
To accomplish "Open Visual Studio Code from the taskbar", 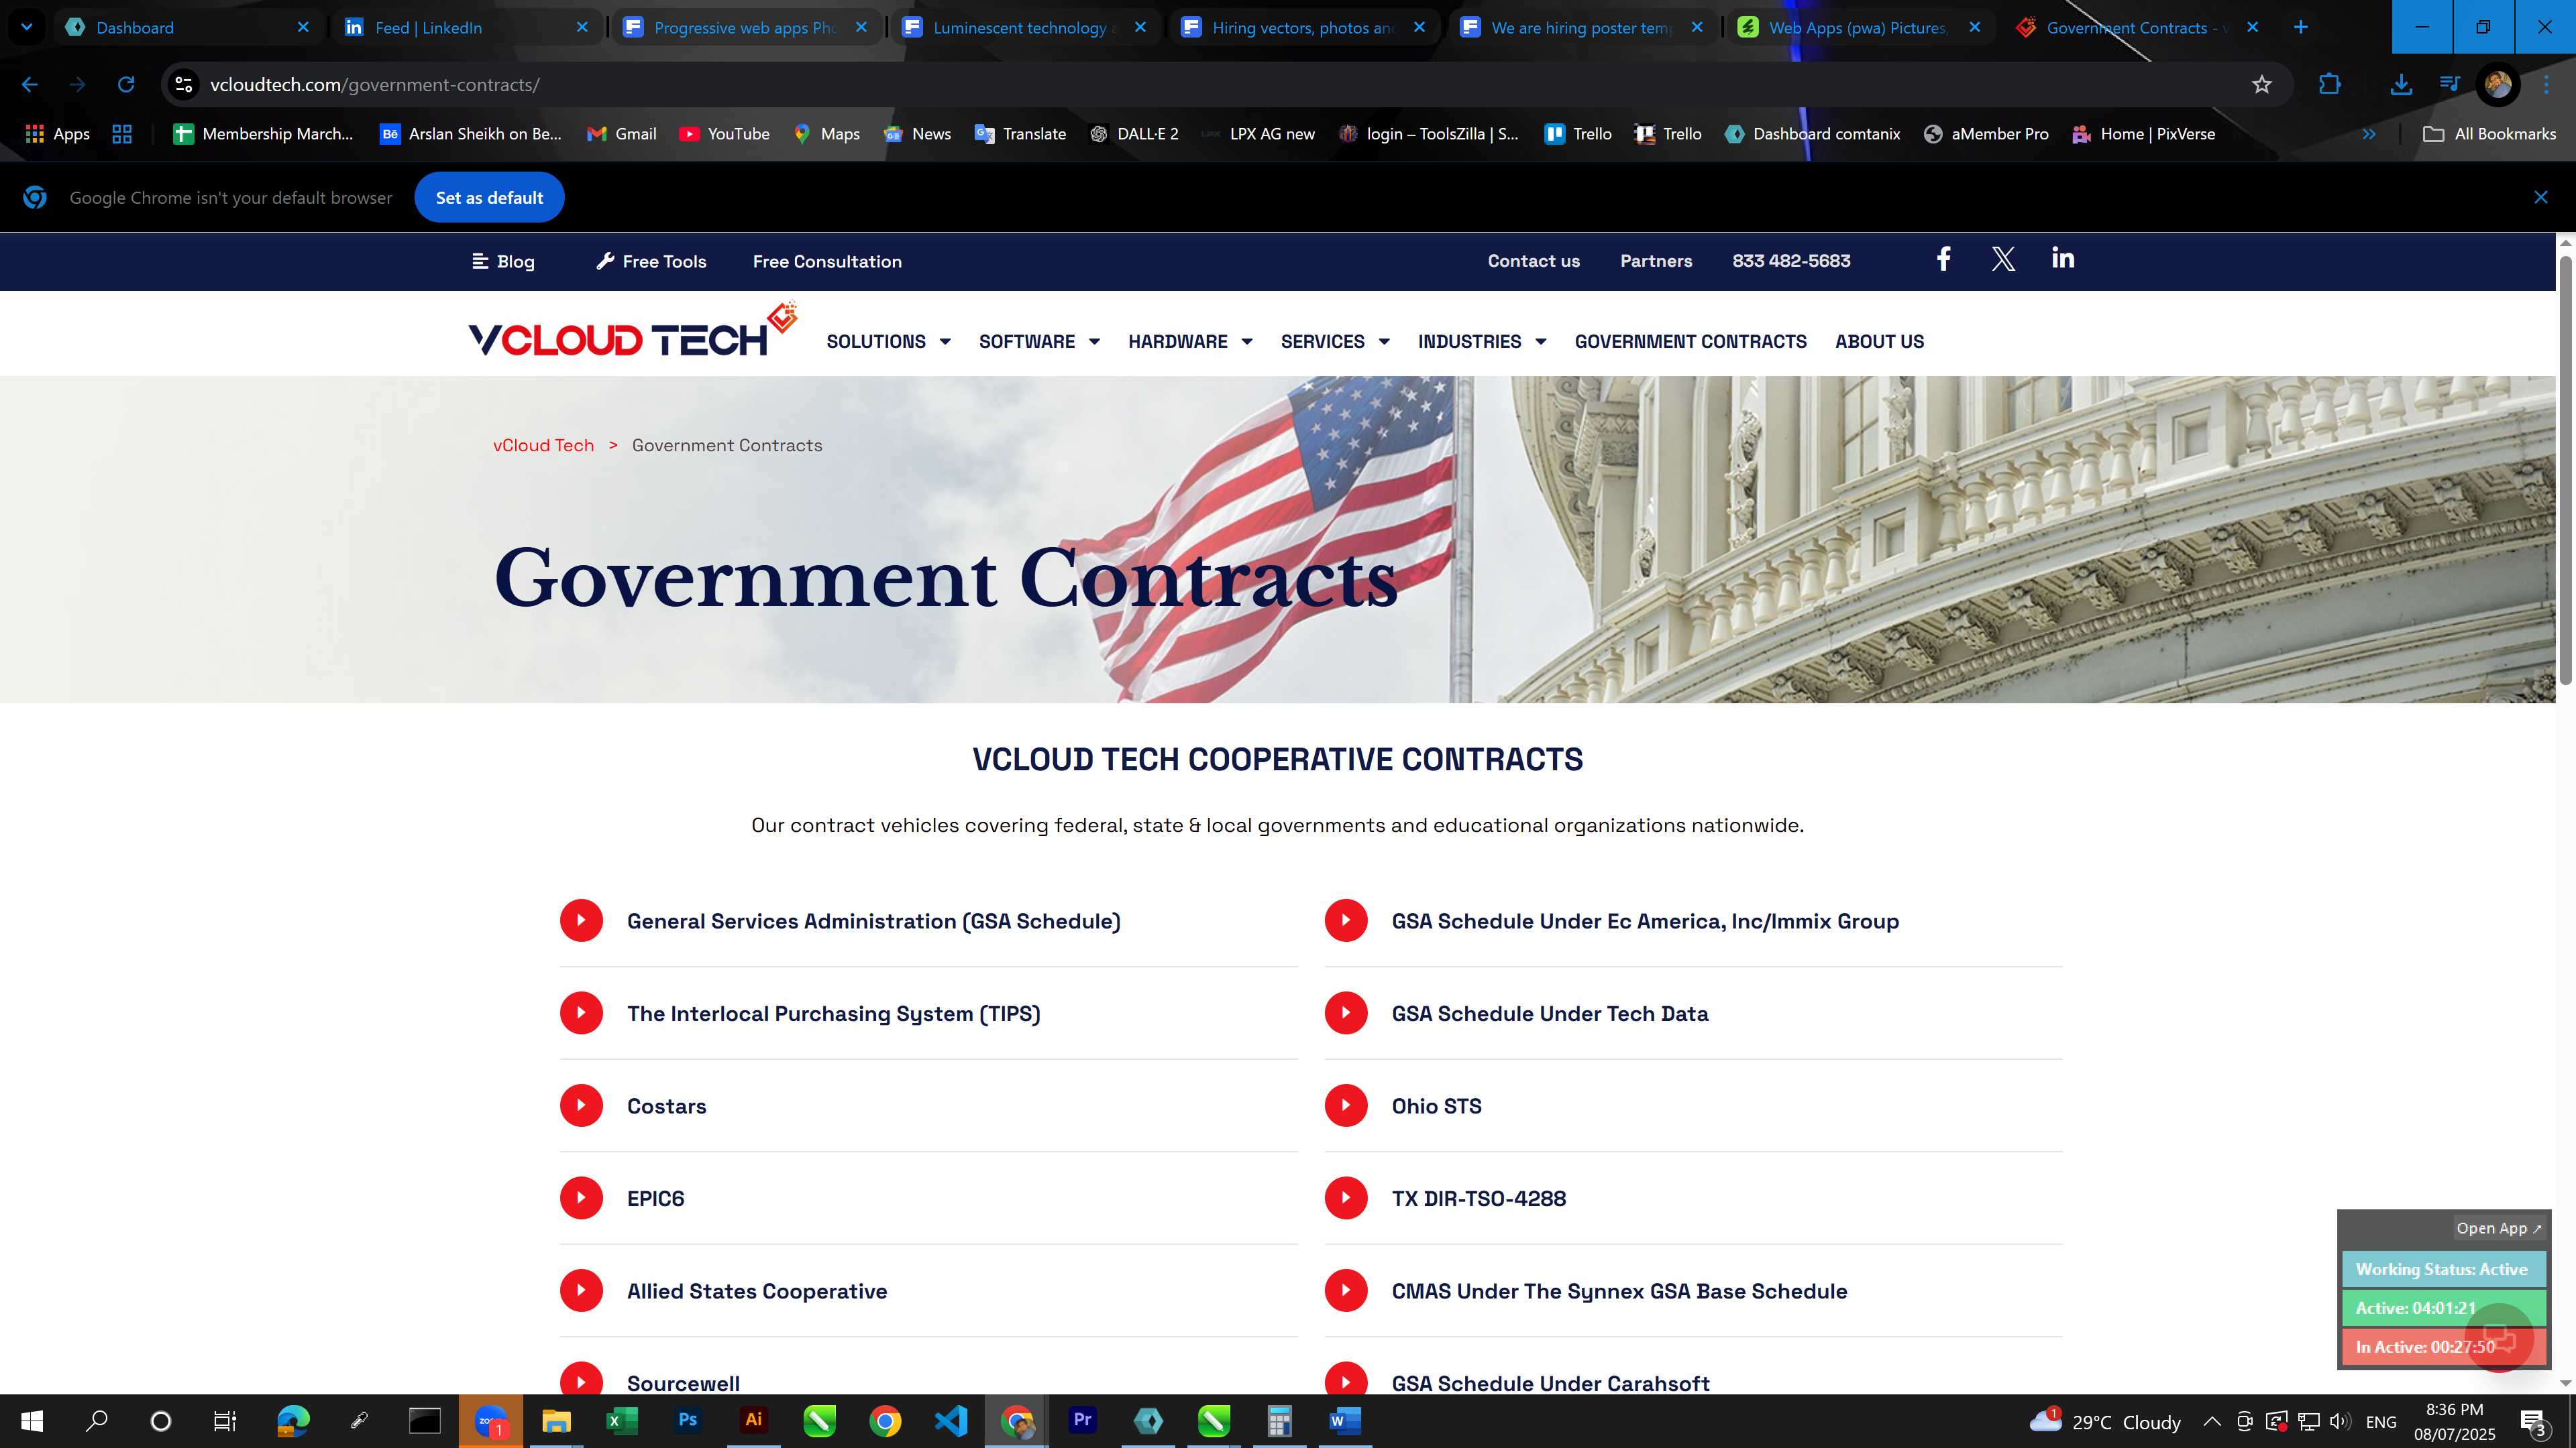I will pyautogui.click(x=951, y=1421).
